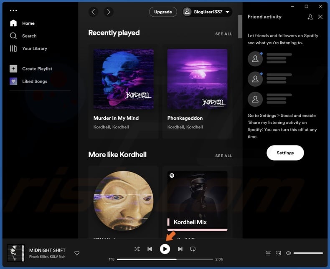Click the Upgrade button
Viewport: 330px width, 269px height.
click(163, 12)
